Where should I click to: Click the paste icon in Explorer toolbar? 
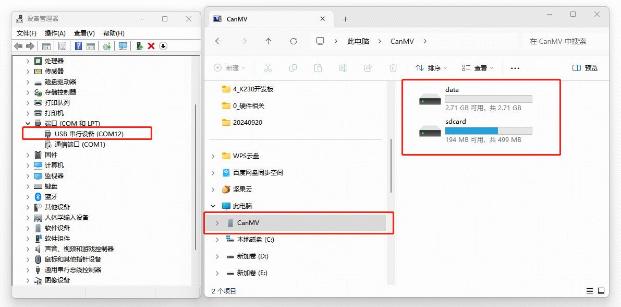point(318,68)
